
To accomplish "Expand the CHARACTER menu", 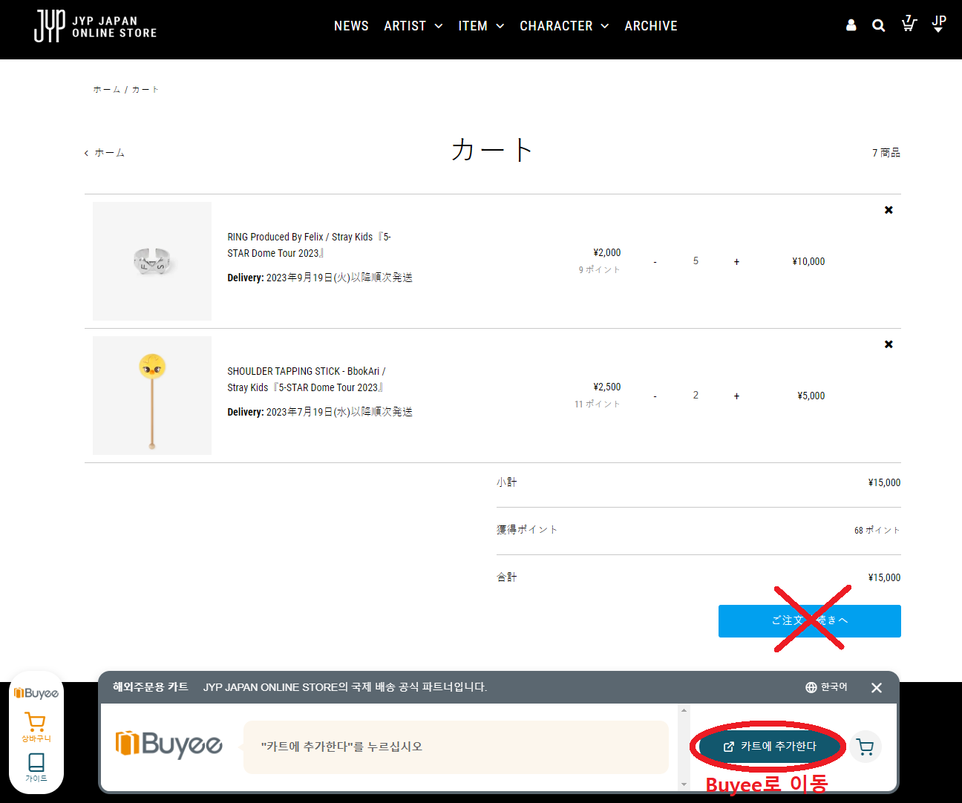I will (564, 26).
